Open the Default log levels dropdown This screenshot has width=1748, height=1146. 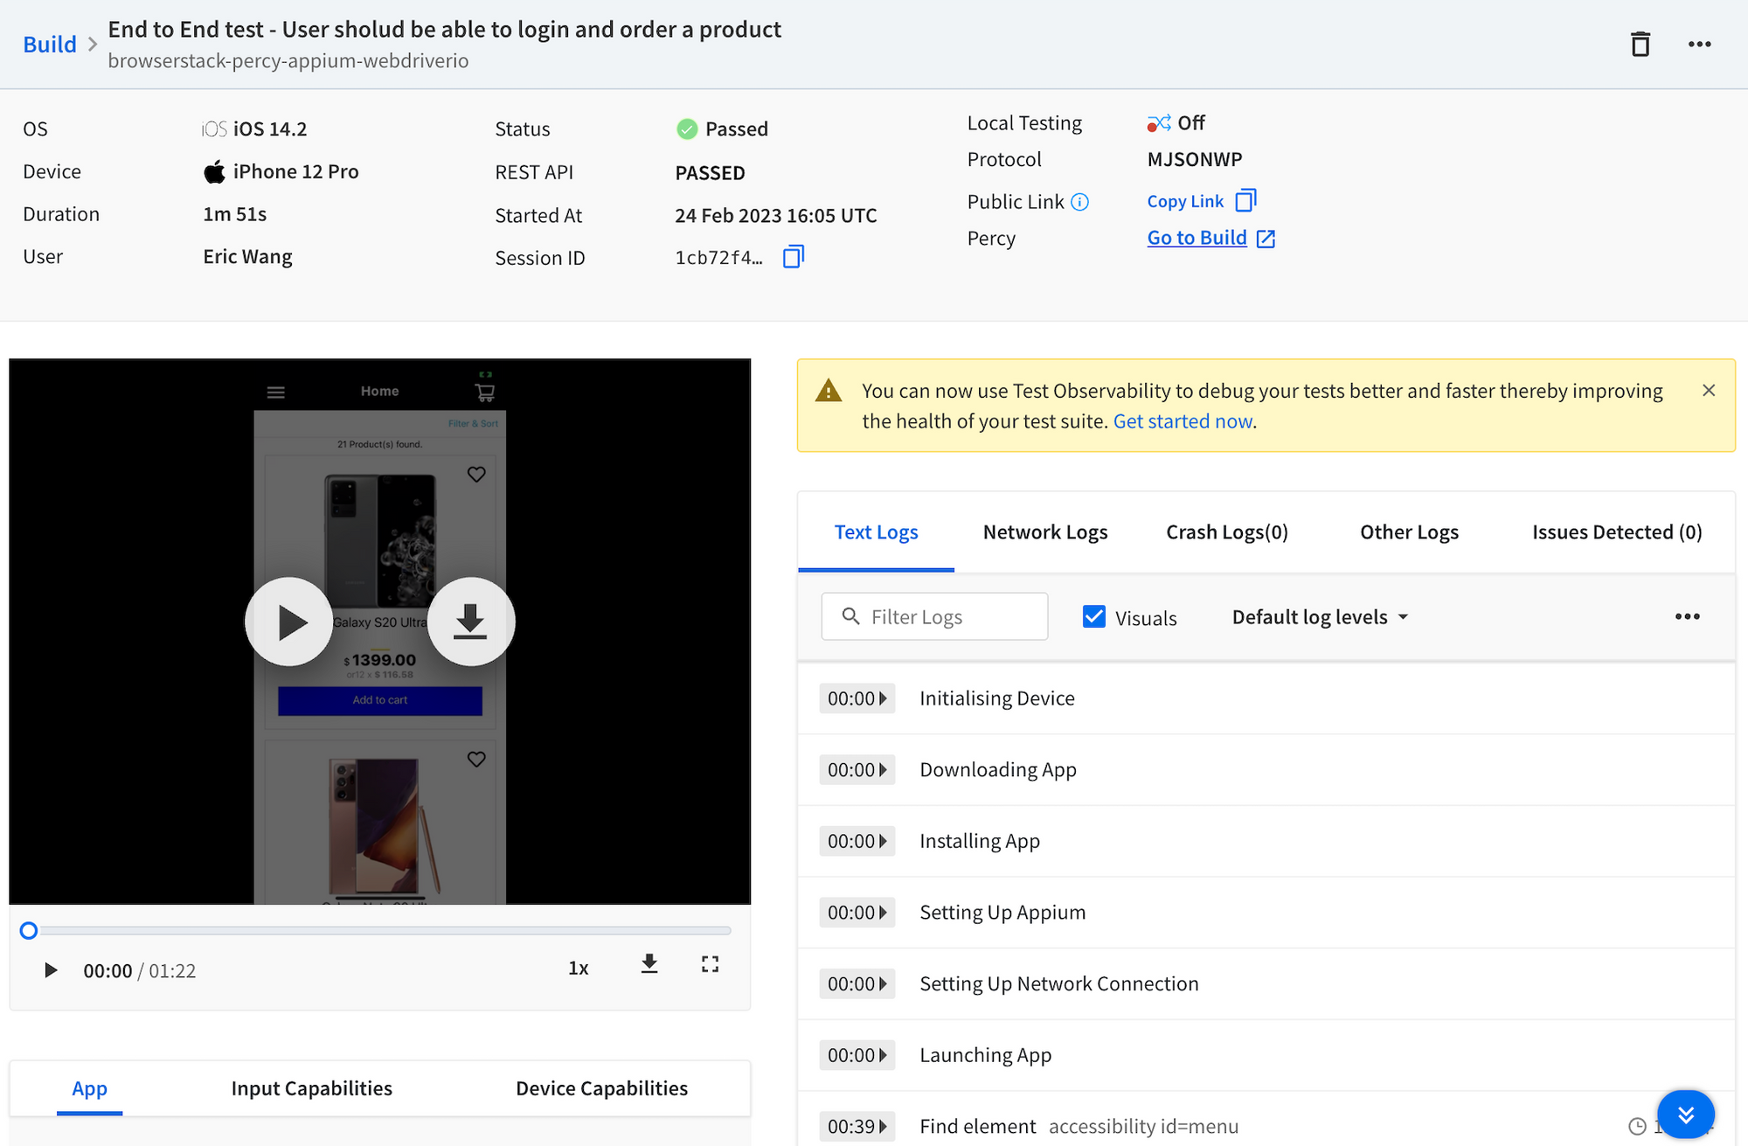[x=1320, y=617]
